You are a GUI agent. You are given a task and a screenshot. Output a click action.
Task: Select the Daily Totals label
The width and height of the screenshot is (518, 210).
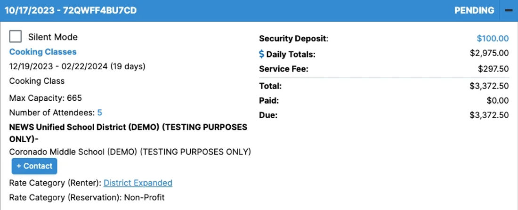291,55
